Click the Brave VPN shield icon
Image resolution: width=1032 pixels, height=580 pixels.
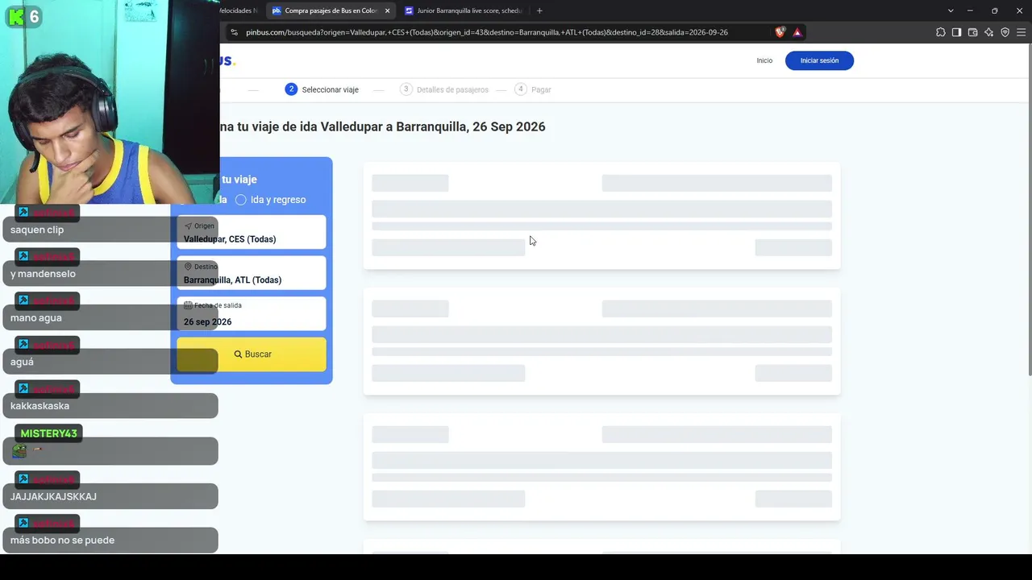click(1005, 32)
